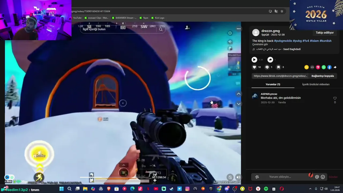Image resolution: width=343 pixels, height=193 pixels.
Task: Like the TikTok video with the heart icon
Action: tap(255, 67)
